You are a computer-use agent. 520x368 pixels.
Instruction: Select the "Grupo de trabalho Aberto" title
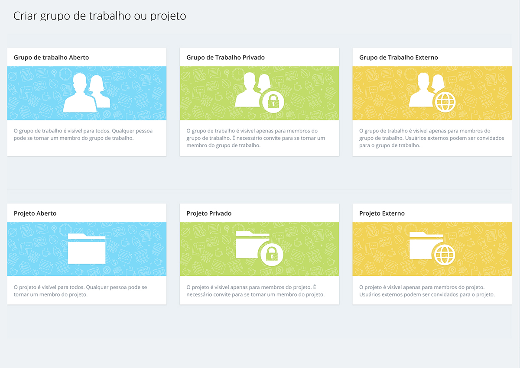tap(51, 58)
